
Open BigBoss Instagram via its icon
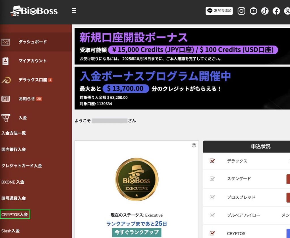pyautogui.click(x=241, y=11)
